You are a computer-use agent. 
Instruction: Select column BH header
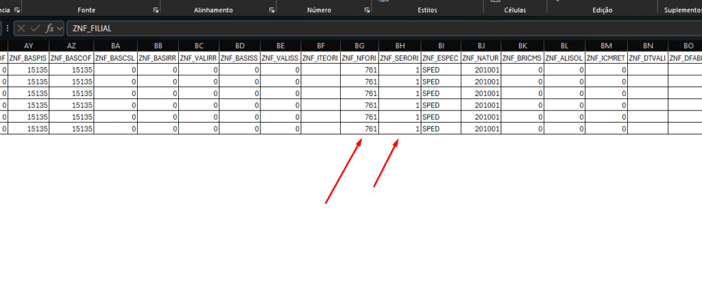400,46
